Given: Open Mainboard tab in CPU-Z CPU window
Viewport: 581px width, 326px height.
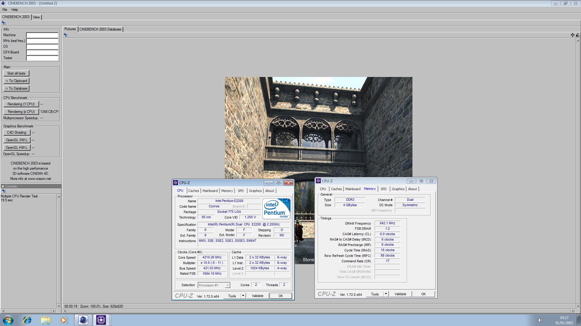Looking at the screenshot, I should tap(210, 191).
